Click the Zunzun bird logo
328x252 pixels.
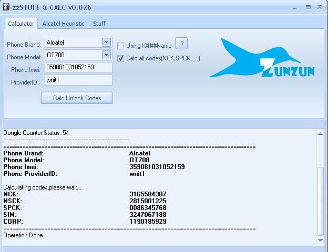(x=262, y=58)
